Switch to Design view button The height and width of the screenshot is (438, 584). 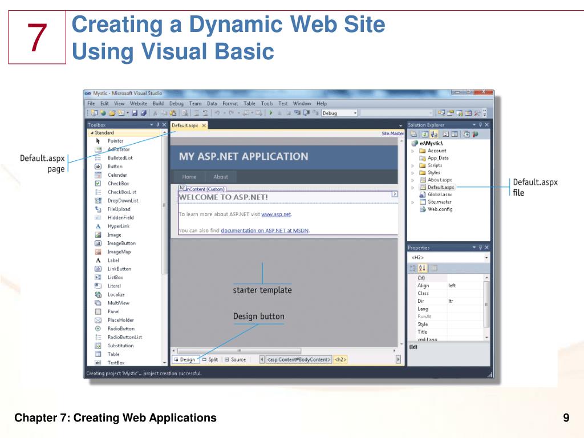(185, 359)
